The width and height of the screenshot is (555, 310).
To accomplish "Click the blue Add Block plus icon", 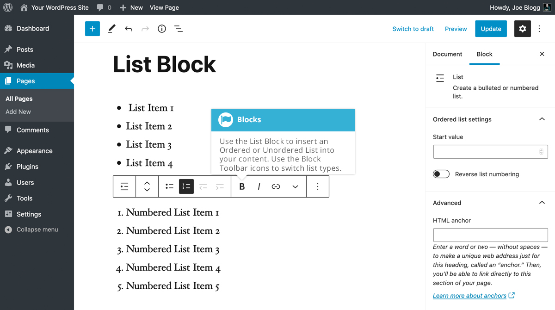I will coord(92,29).
